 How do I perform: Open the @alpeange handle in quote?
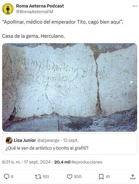pyautogui.click(x=48, y=140)
